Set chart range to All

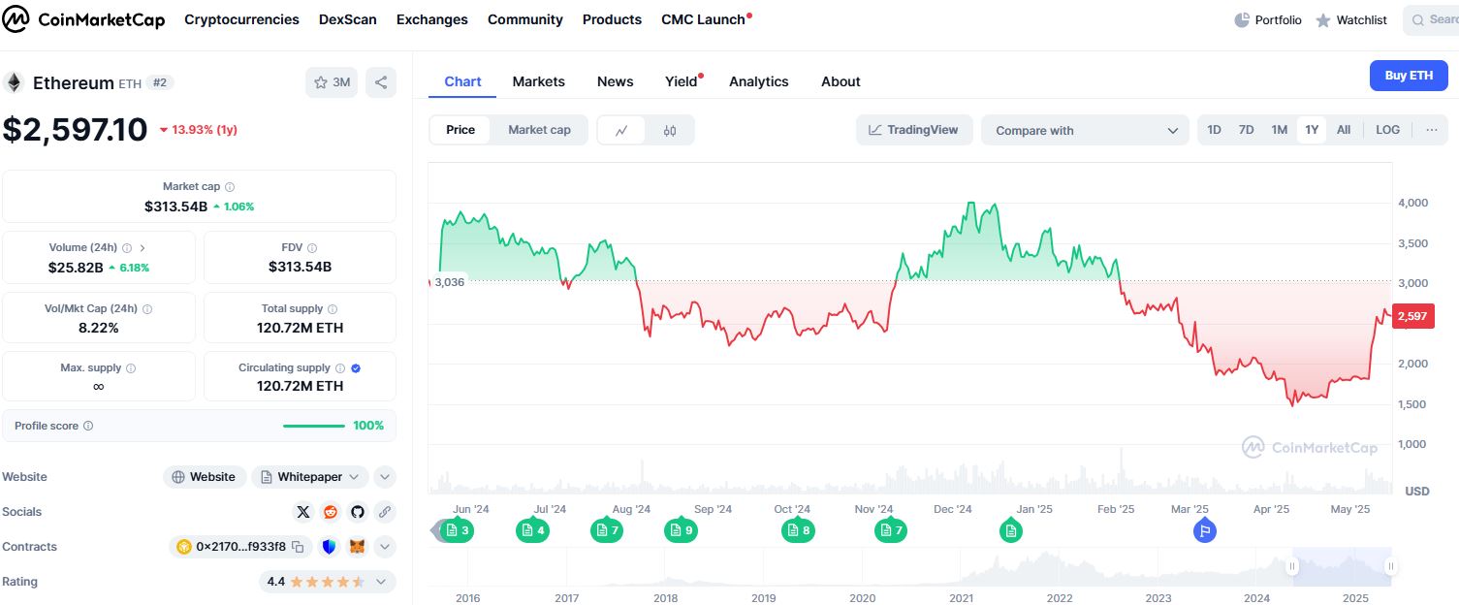click(1344, 130)
